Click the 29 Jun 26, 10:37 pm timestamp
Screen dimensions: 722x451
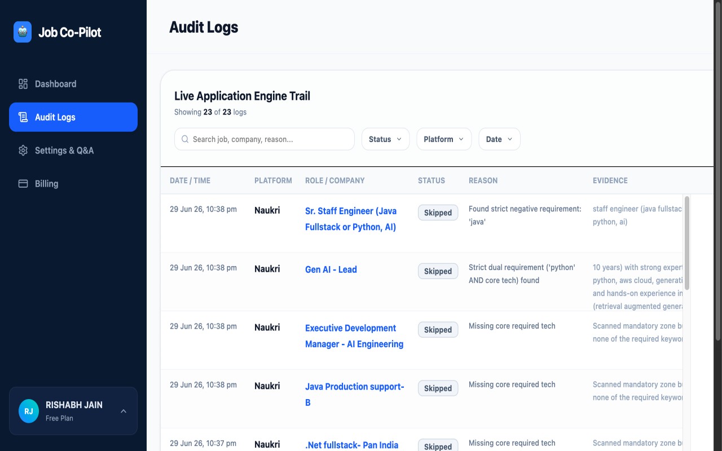203,444
